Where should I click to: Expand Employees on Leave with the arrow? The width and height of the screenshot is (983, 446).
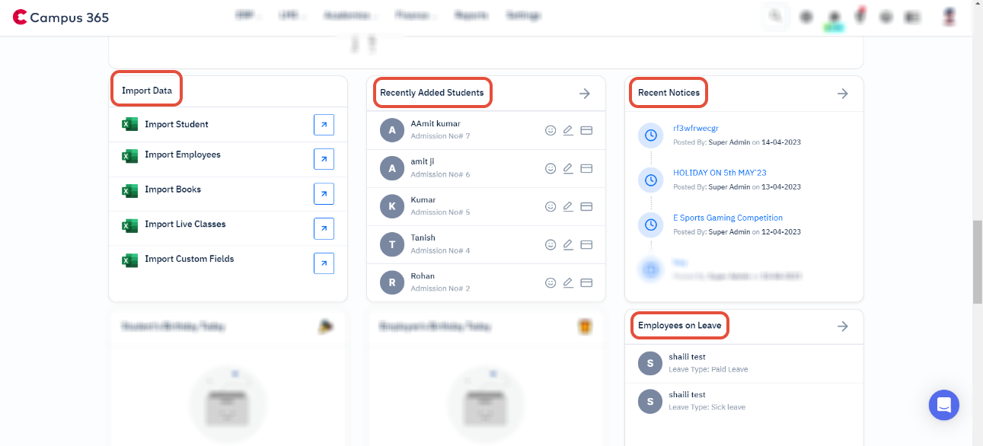click(843, 327)
